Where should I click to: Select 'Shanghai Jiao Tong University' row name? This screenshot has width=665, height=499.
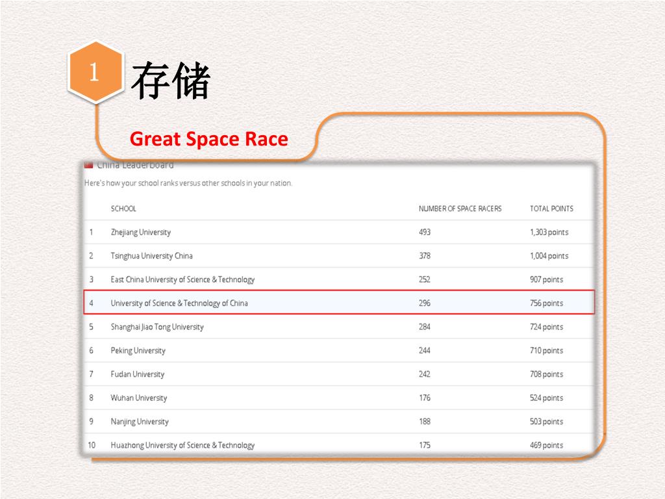coord(157,327)
